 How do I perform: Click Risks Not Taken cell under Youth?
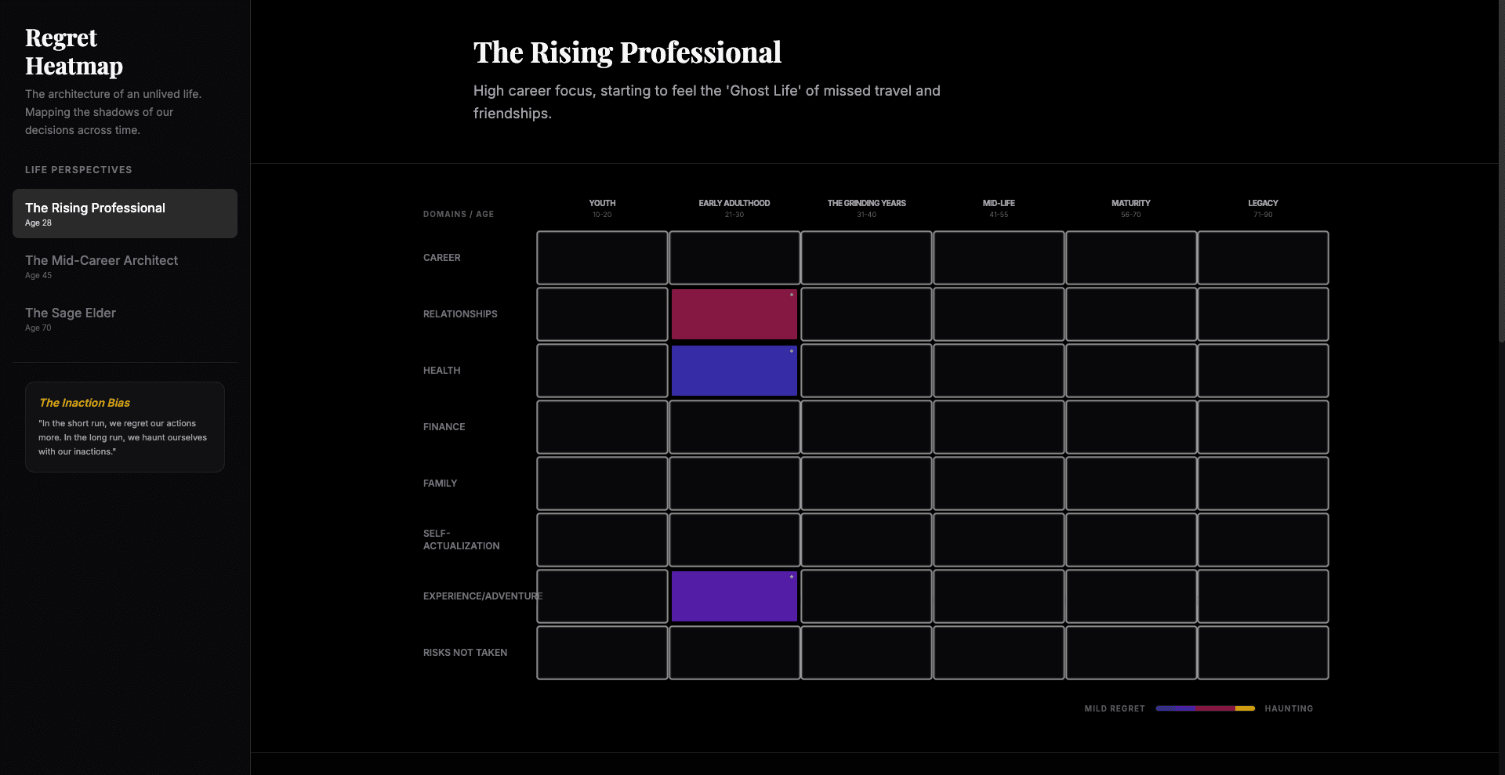tap(602, 653)
